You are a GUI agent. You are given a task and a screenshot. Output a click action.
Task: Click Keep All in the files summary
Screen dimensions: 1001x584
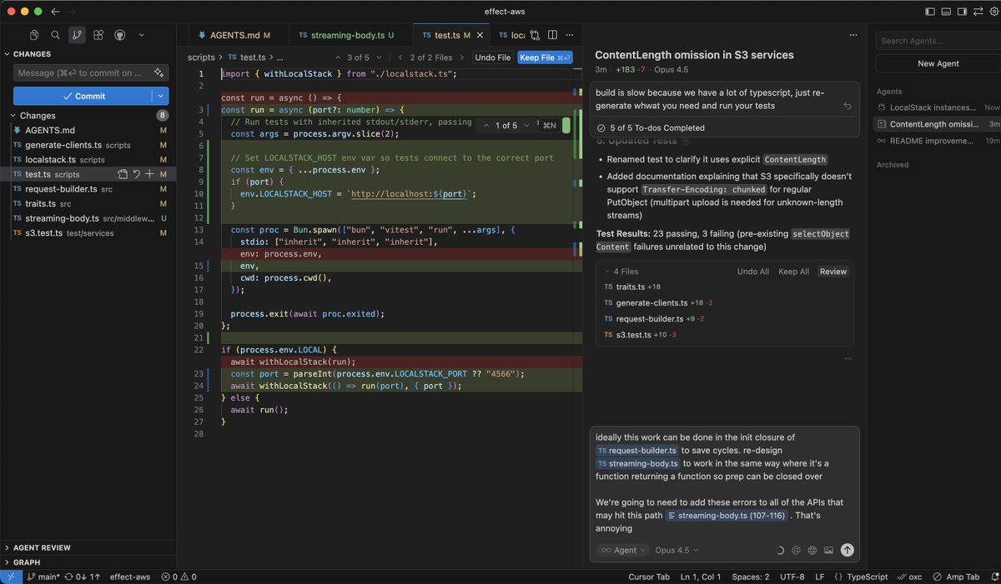pyautogui.click(x=793, y=272)
